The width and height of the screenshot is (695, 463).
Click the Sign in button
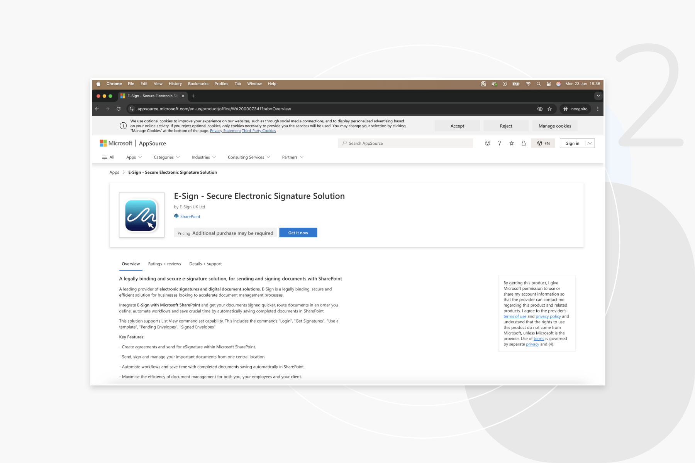coord(573,143)
